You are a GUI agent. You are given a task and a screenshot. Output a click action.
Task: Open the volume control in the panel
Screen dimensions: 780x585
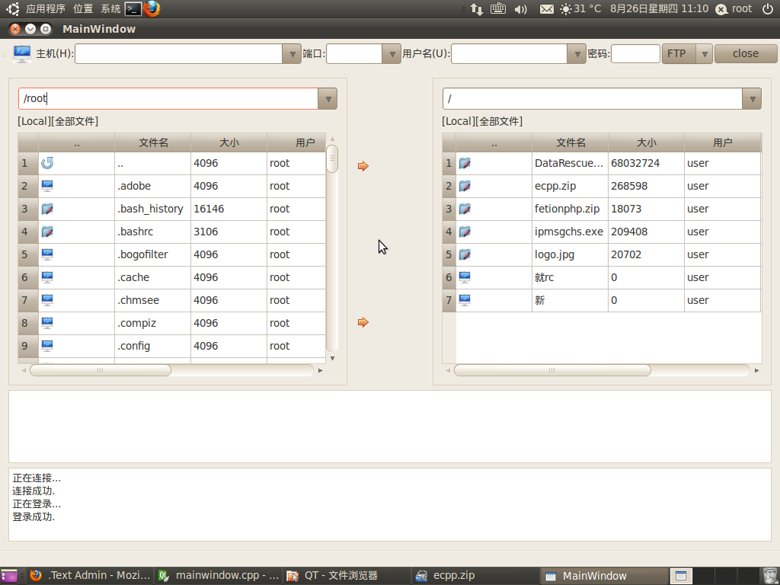tap(521, 9)
